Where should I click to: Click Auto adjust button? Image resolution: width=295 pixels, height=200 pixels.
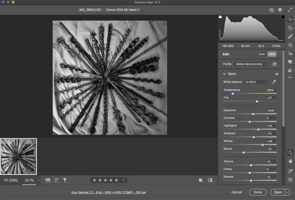pos(262,54)
